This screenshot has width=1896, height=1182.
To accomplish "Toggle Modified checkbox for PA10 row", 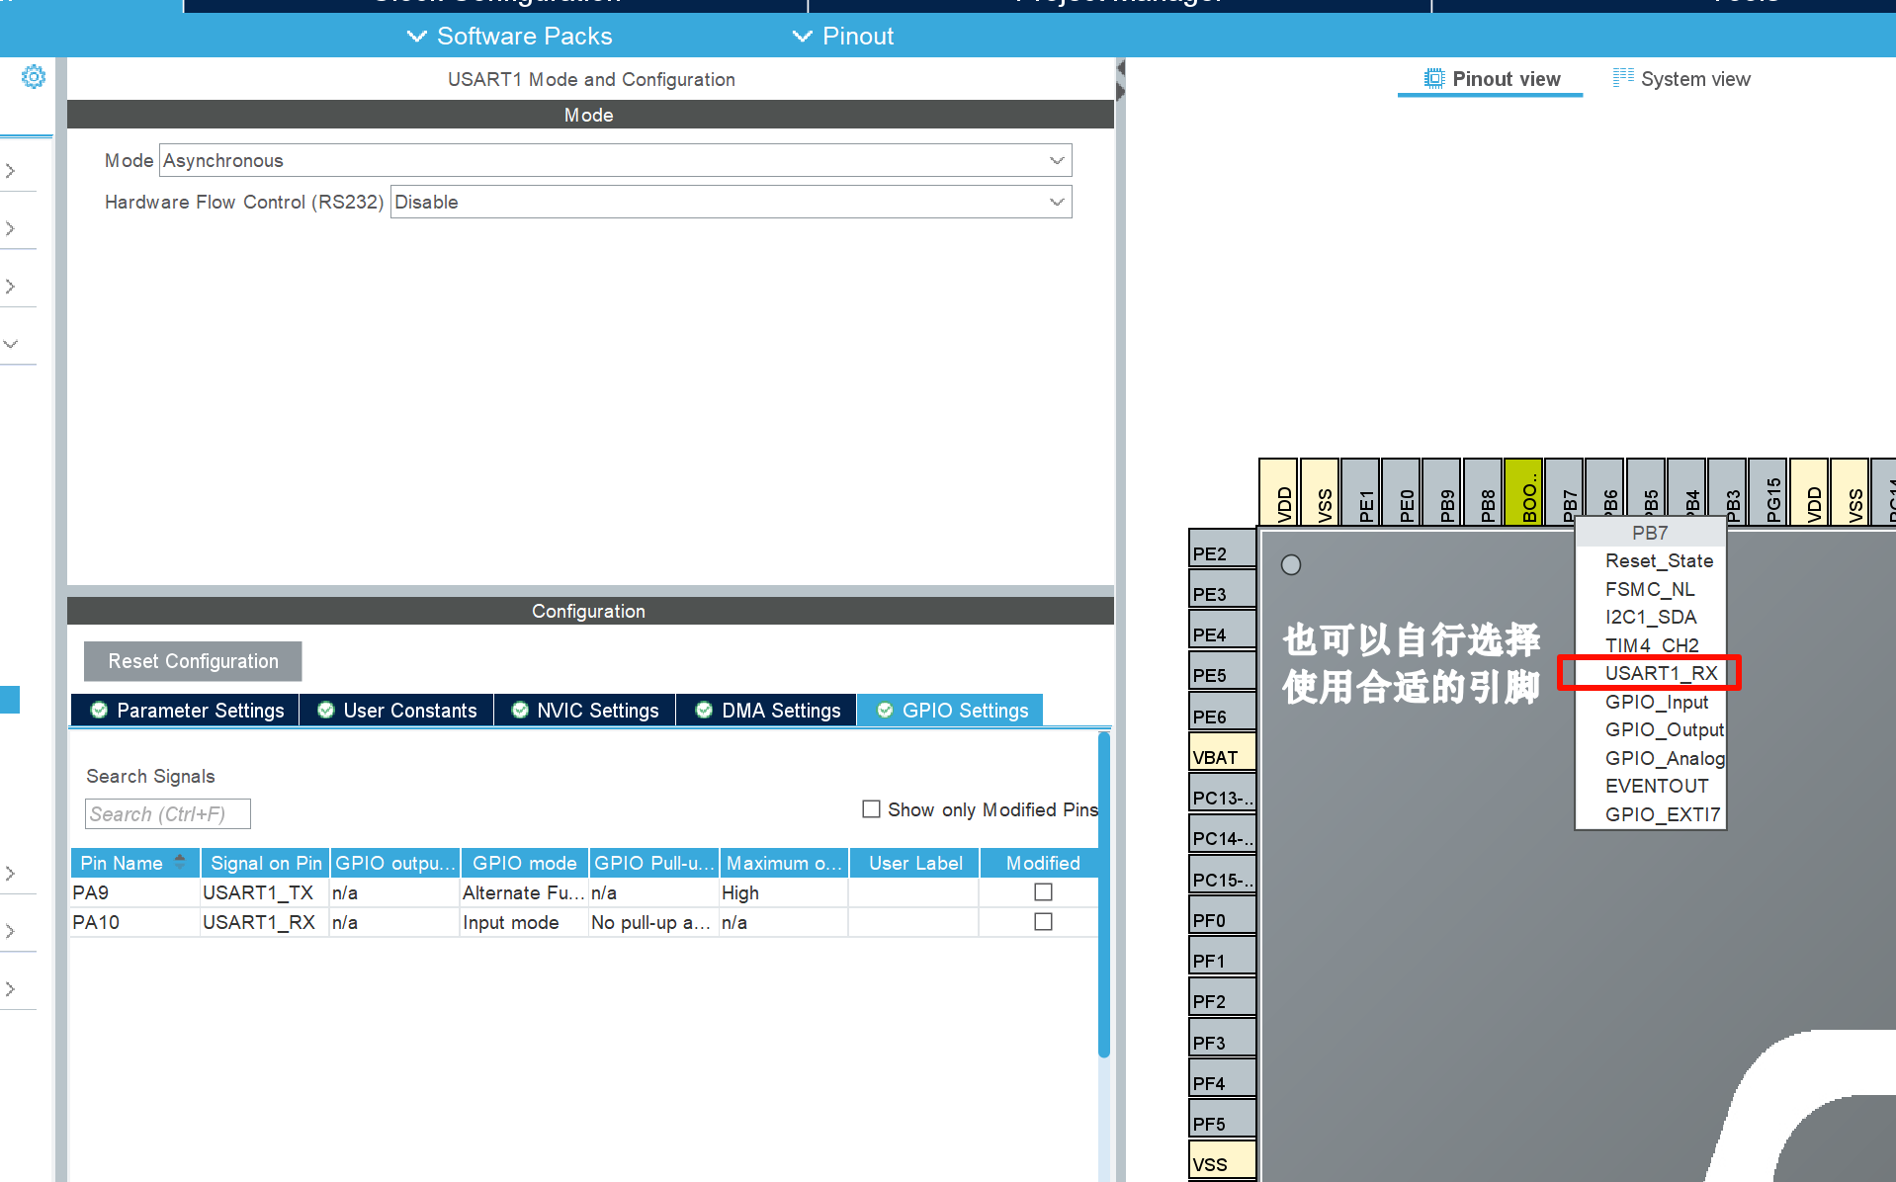I will click(1043, 922).
